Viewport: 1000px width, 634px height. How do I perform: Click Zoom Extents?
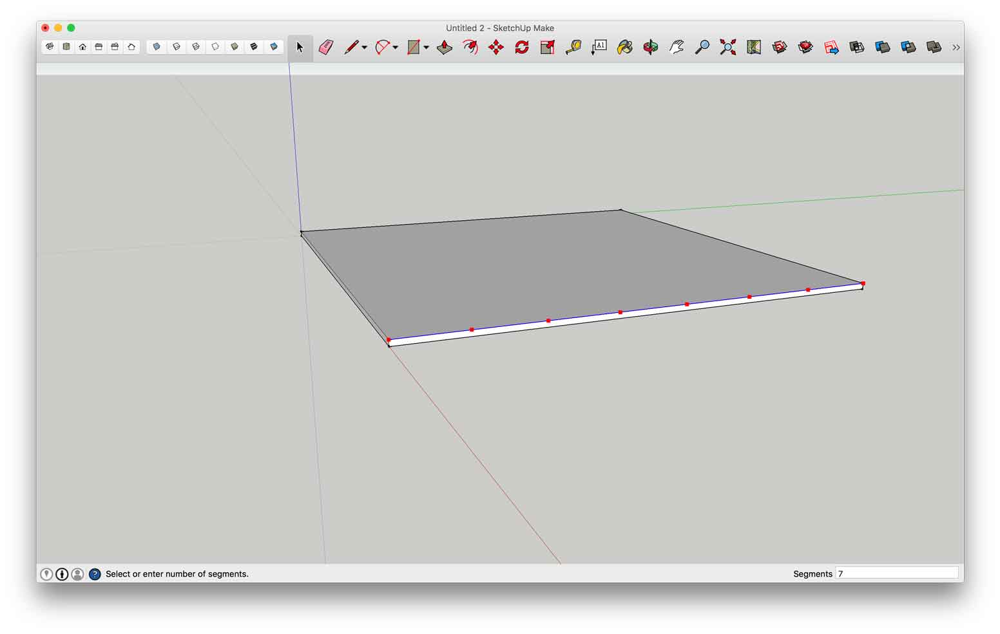728,47
